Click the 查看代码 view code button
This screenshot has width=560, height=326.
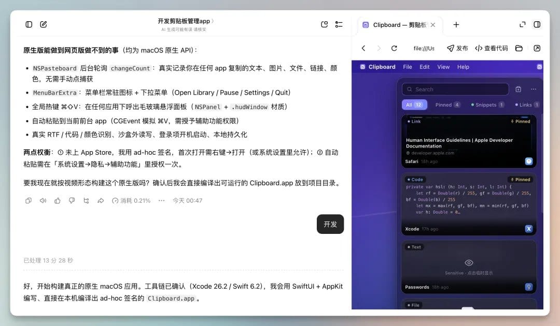coord(492,48)
